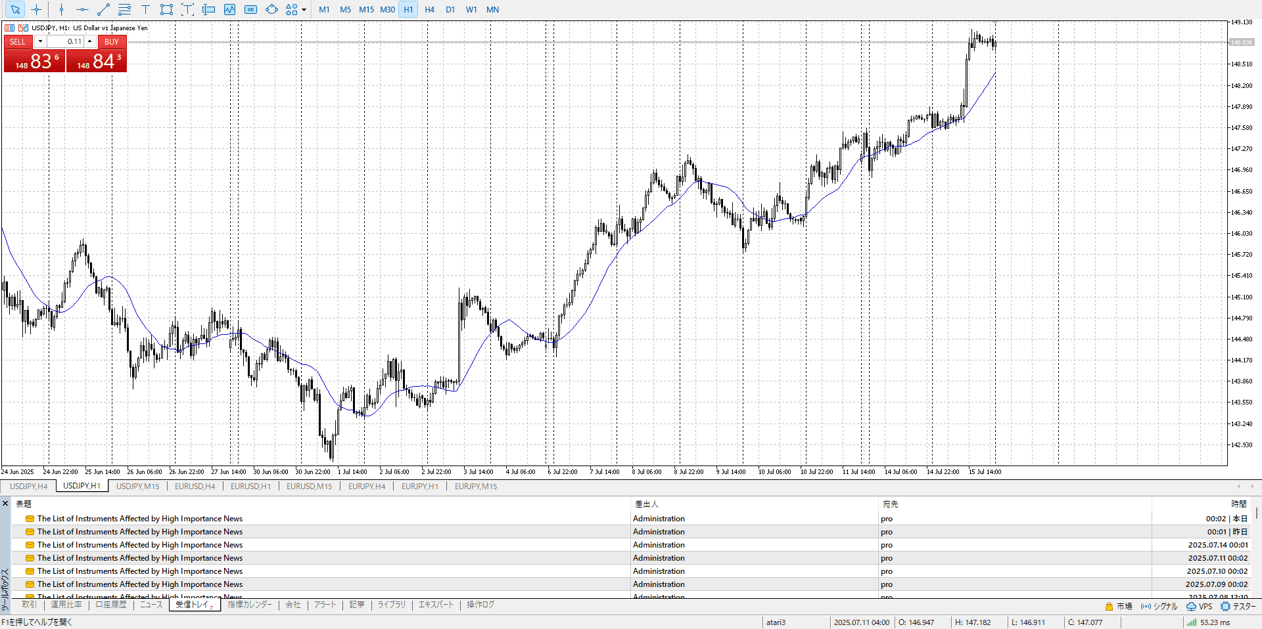Select the text tool in toolbar
Viewport: 1262px width, 629px height.
point(145,9)
